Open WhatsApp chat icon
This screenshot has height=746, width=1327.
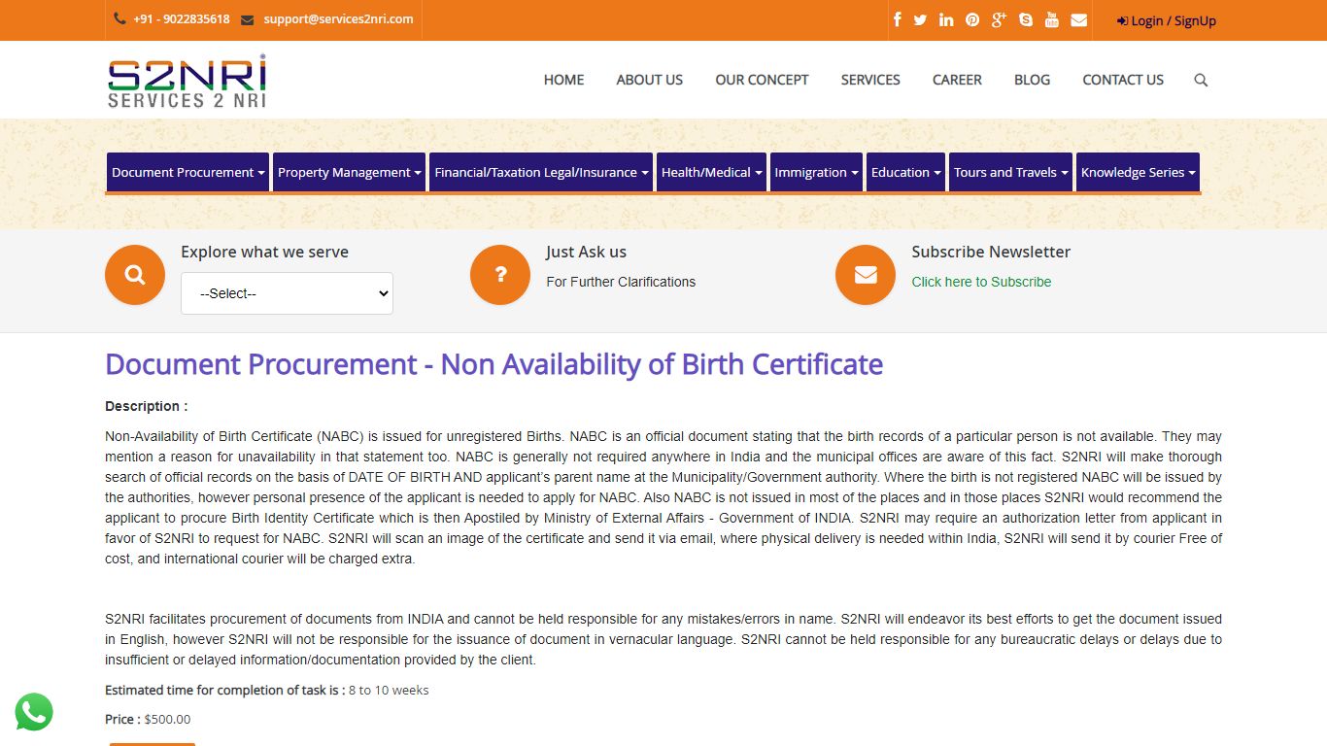point(34,712)
